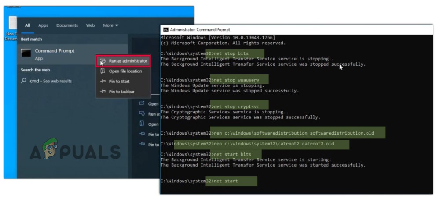This screenshot has width=440, height=202.
Task: Select Pin to Start in context menu
Action: 123,82
